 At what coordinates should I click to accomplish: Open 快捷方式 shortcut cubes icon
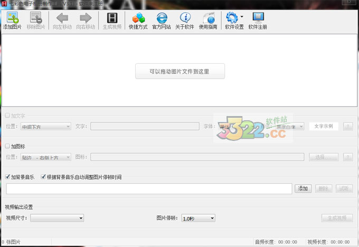[x=138, y=18]
